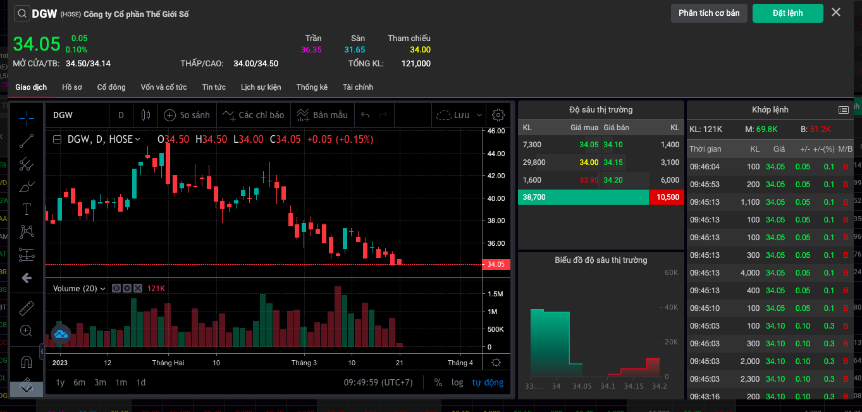Toggle tự động auto scale
862x412 pixels.
488,382
